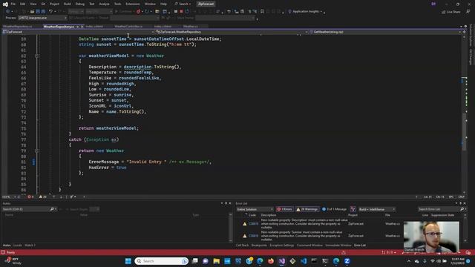This screenshot has height=267, width=475.
Task: Sort Error List by Project column
Action: [353, 215]
